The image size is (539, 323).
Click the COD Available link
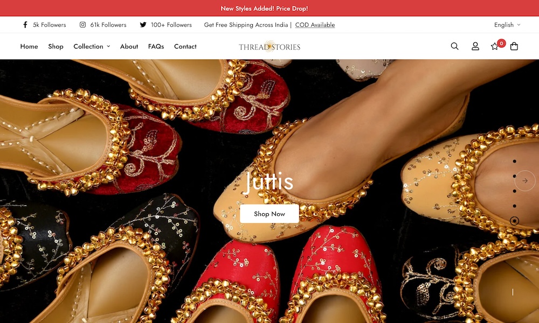pyautogui.click(x=315, y=25)
